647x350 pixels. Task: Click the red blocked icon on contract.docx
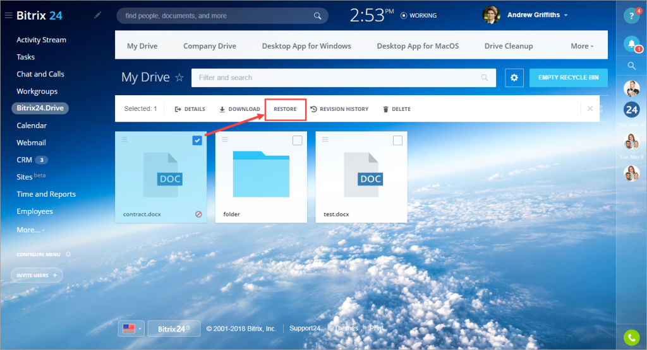[198, 214]
